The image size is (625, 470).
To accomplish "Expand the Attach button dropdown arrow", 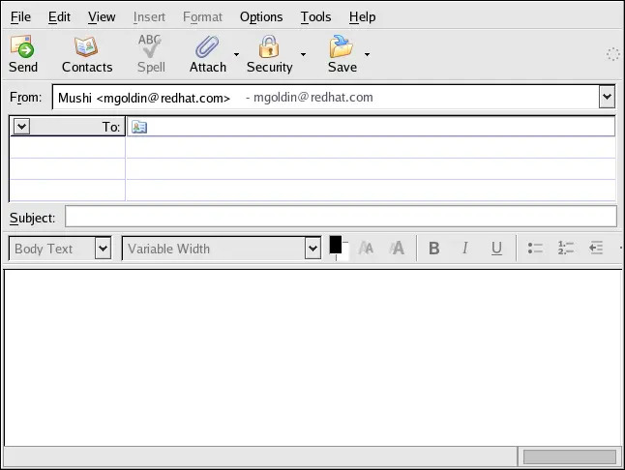I will (x=236, y=54).
